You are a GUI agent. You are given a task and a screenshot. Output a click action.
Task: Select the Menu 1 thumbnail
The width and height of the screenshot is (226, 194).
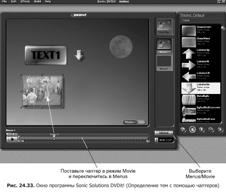(x=164, y=46)
